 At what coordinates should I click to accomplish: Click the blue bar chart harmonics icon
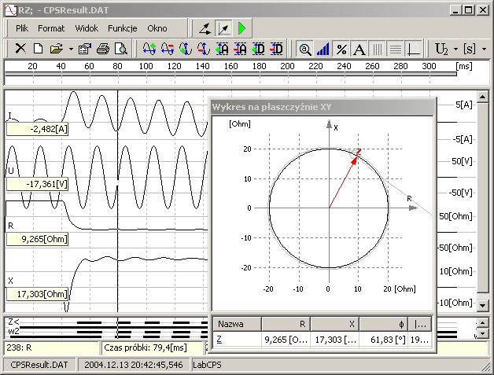(323, 49)
